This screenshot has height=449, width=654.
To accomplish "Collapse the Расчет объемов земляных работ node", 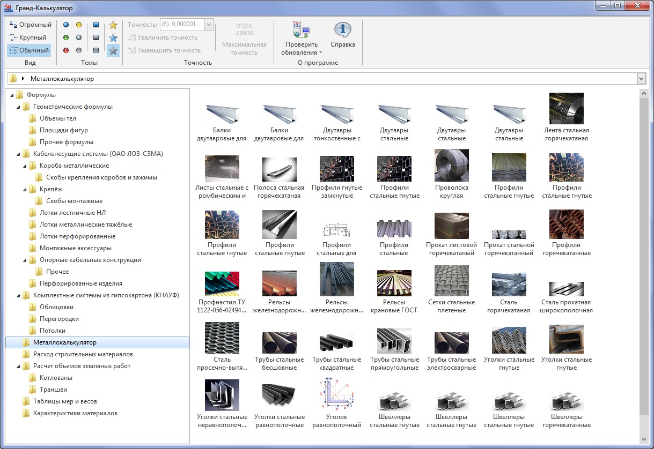I will tap(19, 366).
